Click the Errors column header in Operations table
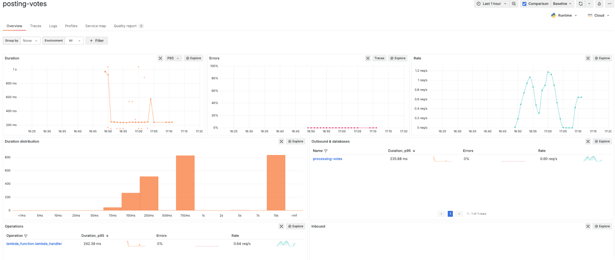 162,236
